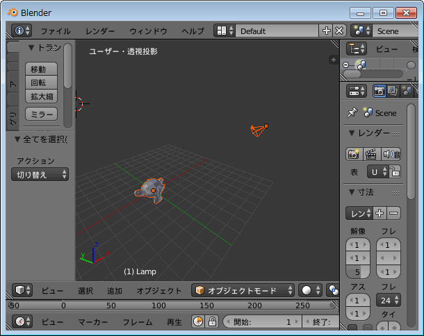
Task: Click the resolution percentage 5 slider
Action: tap(357, 271)
